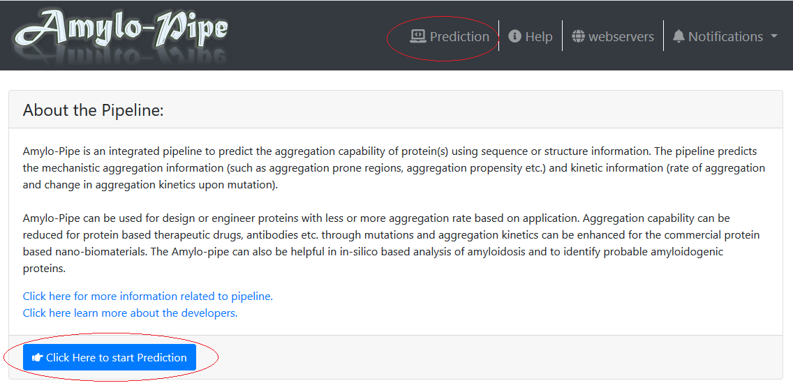This screenshot has width=793, height=390.
Task: Open the Prediction nav item
Action: pyautogui.click(x=449, y=36)
